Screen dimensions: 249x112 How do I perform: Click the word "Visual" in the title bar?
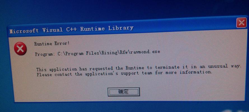tap(53, 30)
